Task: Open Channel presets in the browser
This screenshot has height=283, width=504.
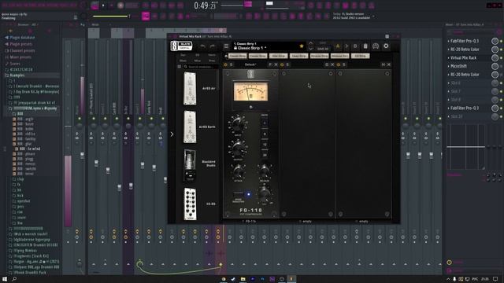Action: click(22, 50)
